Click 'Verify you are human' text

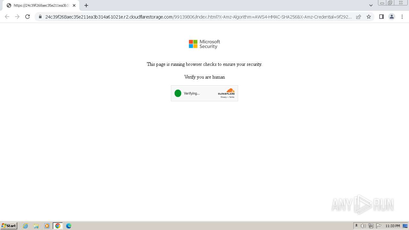[x=204, y=77]
